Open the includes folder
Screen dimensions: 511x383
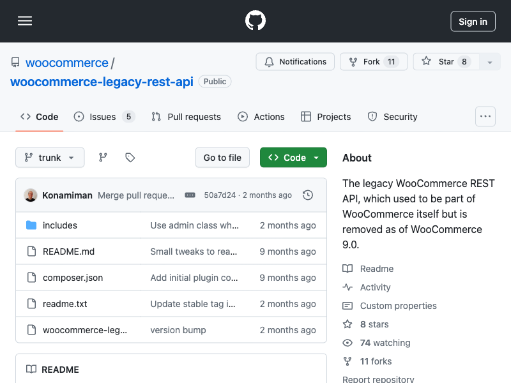(59, 225)
